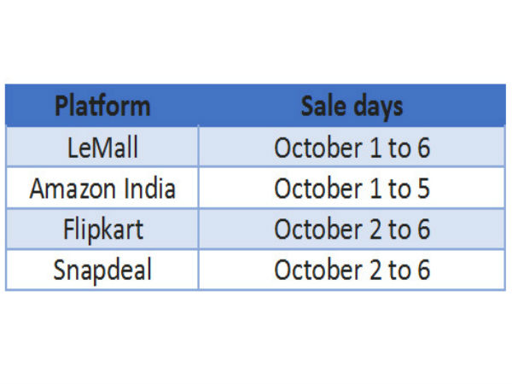Select Amazon India's "October 1 to 5" dates
Image resolution: width=512 pixels, height=384 pixels.
pos(352,189)
